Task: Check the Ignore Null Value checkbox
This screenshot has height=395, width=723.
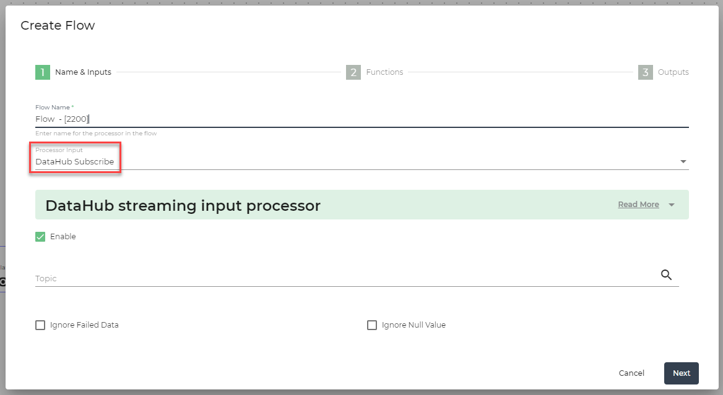Action: coord(372,325)
